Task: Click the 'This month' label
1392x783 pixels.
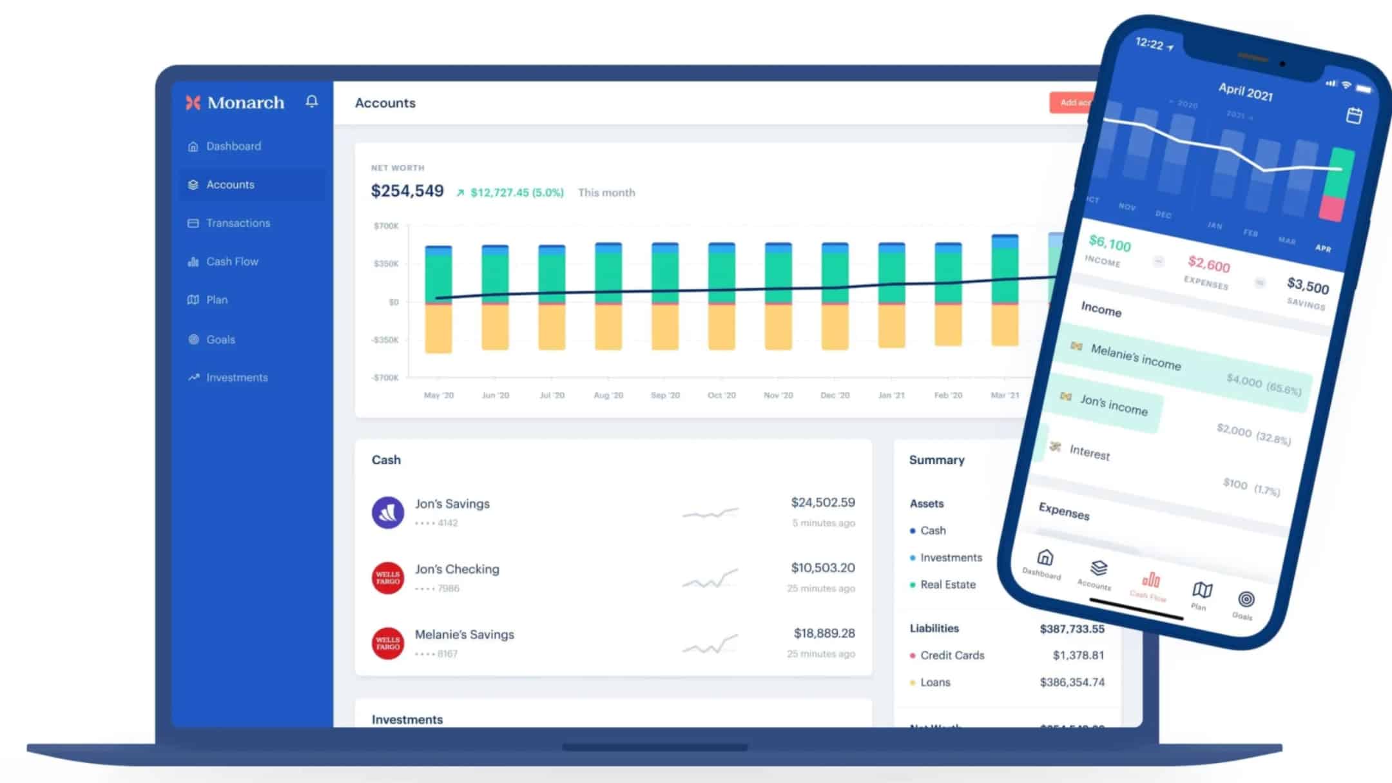Action: [x=606, y=193]
